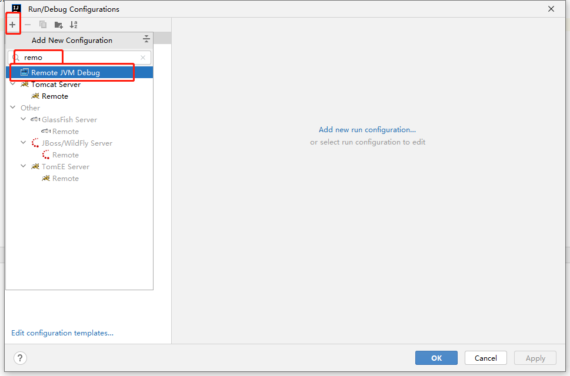The height and width of the screenshot is (376, 570).
Task: Collapse the Other group
Action: click(13, 107)
